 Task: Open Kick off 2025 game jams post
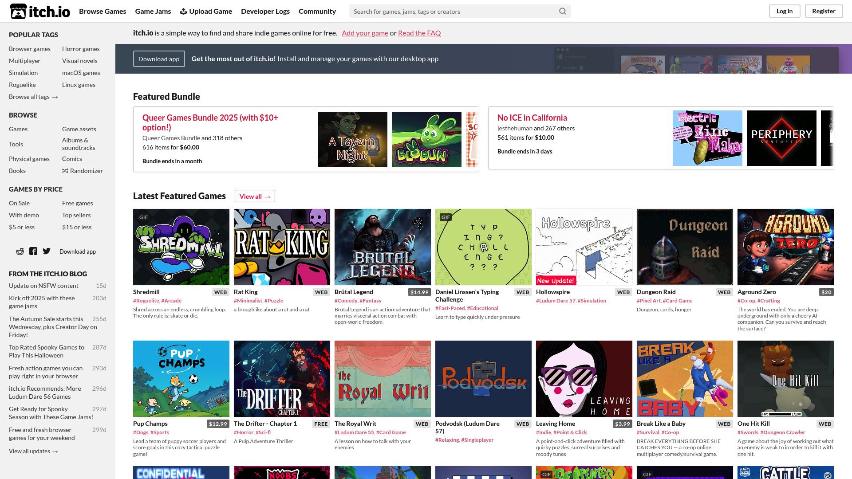(x=42, y=302)
